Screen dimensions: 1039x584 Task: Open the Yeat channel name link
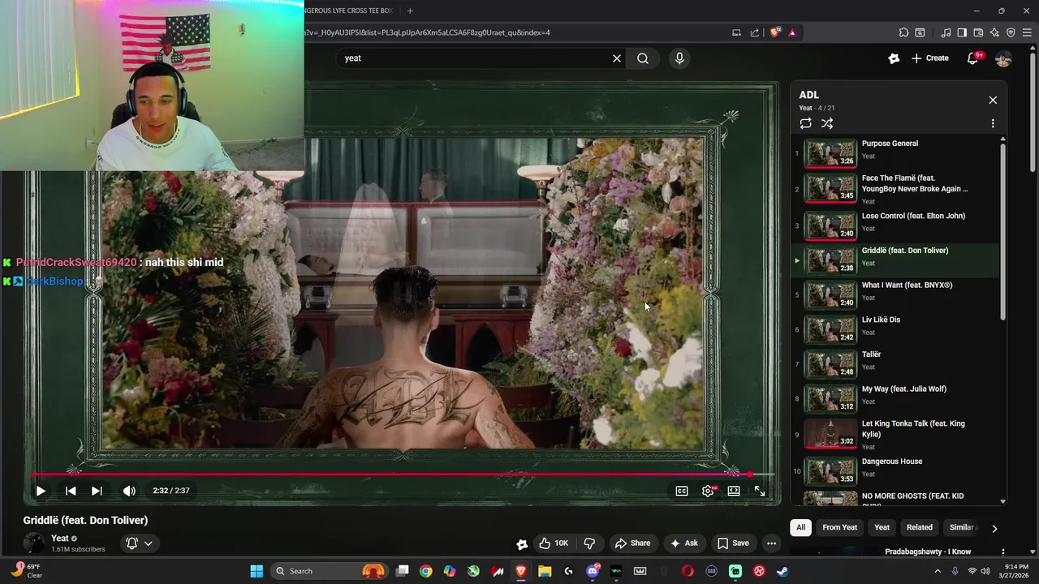coord(60,539)
